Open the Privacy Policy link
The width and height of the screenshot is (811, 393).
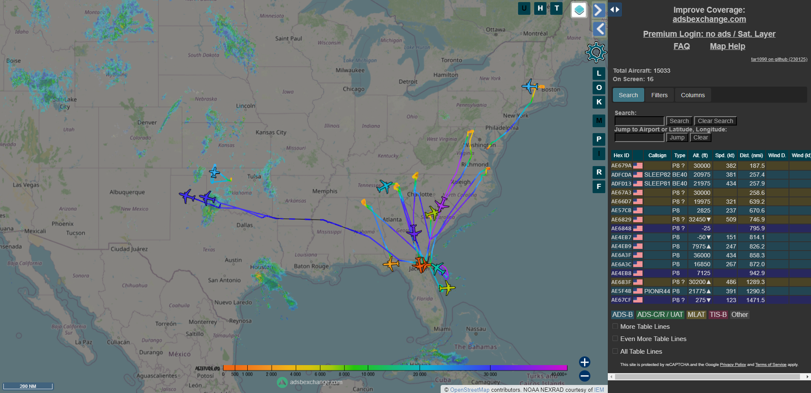[733, 364]
